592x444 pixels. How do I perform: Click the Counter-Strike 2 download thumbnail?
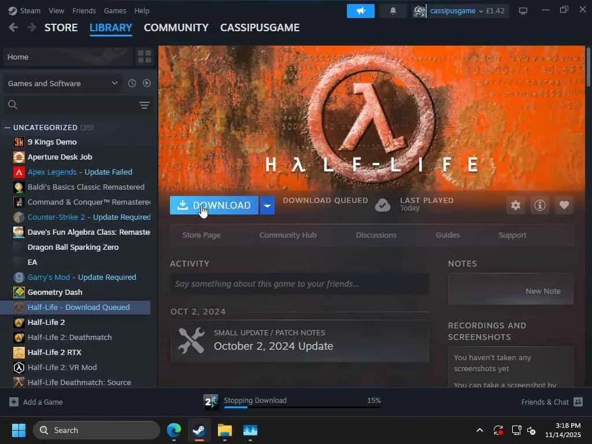[210, 402]
